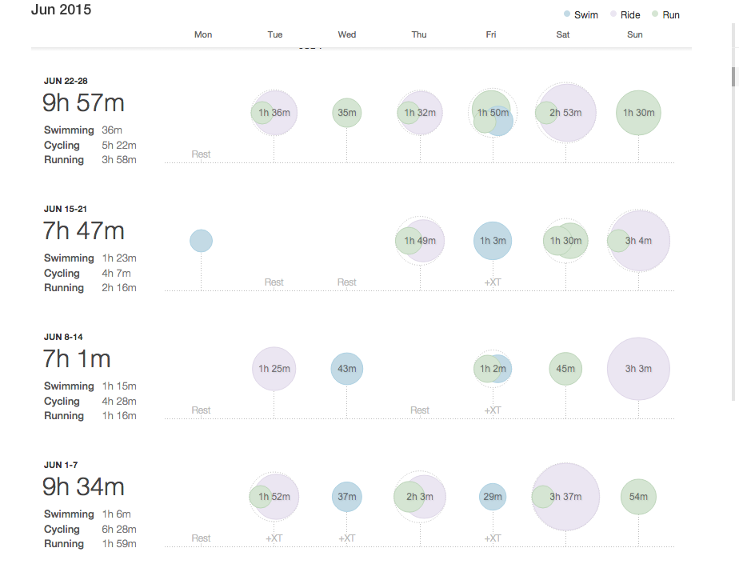Select the 54m run bubble on Sunday, Jun 1-7

coord(638,497)
